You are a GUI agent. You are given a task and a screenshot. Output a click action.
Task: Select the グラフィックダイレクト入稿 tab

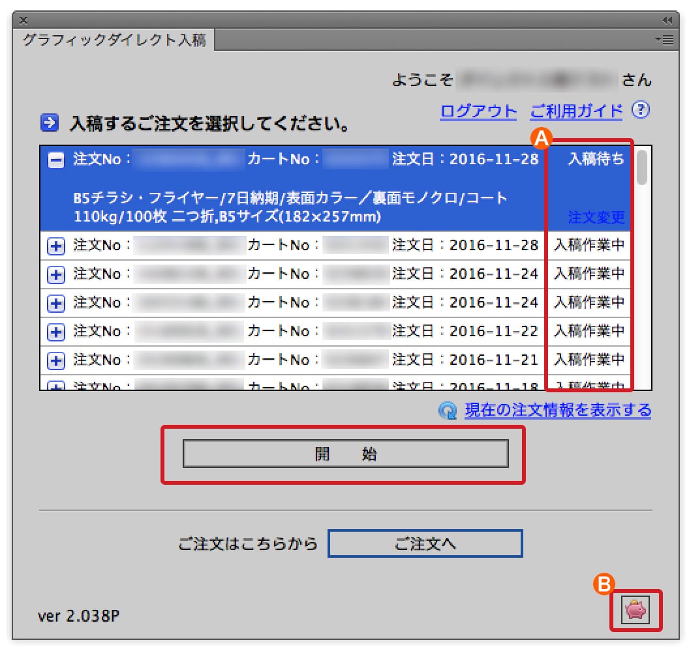[x=114, y=40]
